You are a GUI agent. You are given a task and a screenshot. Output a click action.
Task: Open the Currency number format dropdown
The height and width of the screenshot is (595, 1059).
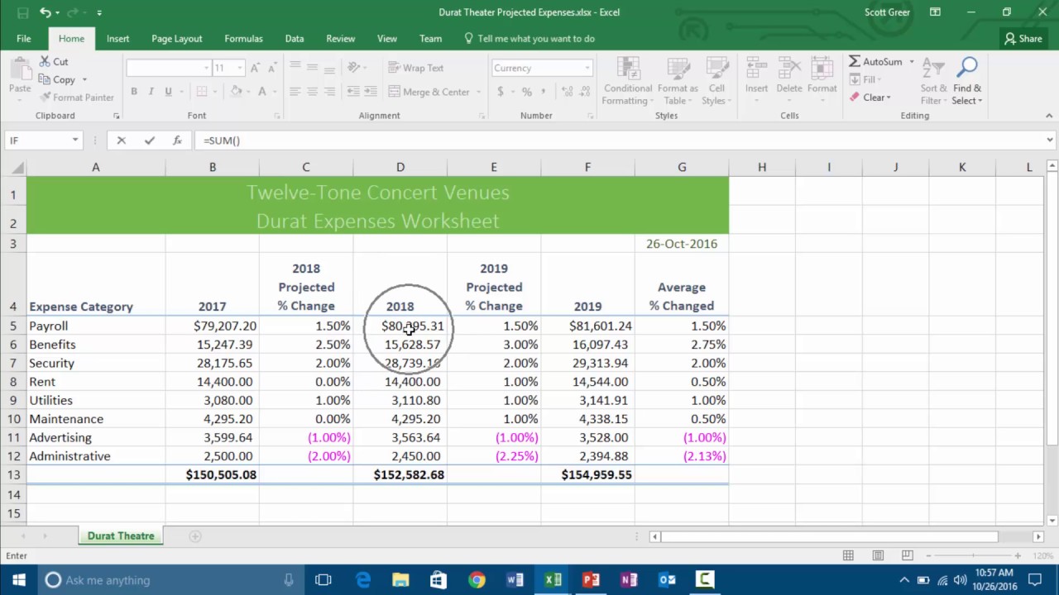point(587,68)
